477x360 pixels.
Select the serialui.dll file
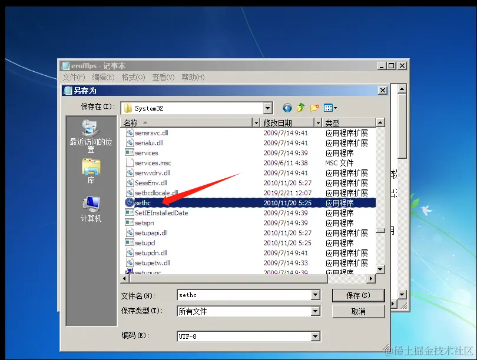pos(148,142)
